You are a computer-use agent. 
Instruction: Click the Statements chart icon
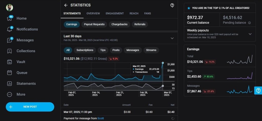point(9,84)
